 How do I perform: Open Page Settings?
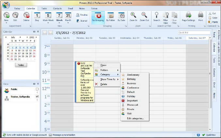(188, 17)
